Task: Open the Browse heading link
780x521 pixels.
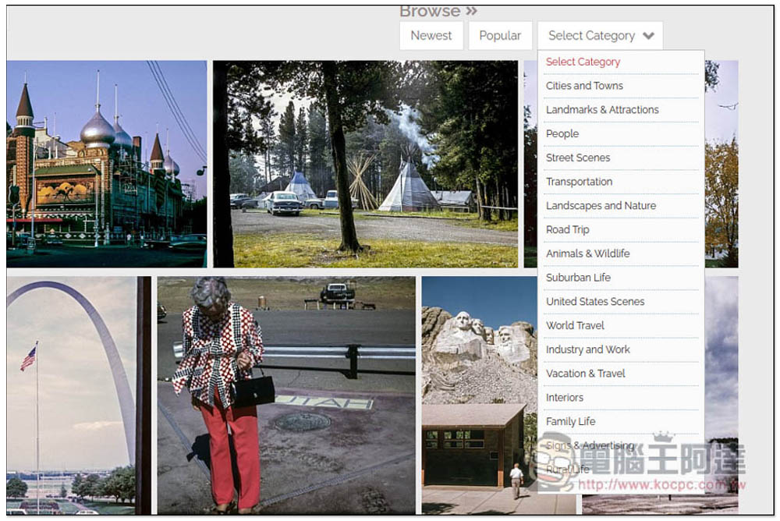Action: 438,11
